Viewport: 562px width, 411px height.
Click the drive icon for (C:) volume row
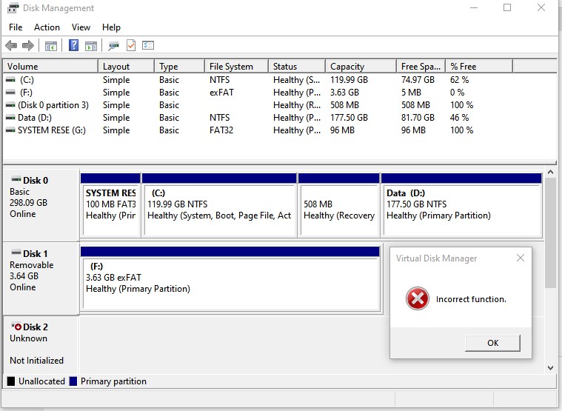[x=11, y=80]
